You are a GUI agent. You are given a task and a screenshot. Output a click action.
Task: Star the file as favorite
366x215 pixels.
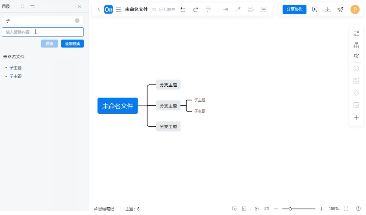(x=154, y=10)
